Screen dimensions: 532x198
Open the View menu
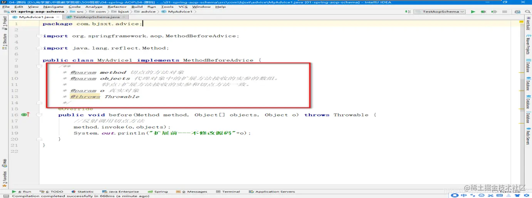point(34,7)
